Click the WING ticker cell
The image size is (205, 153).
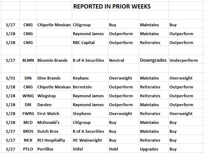point(28,96)
